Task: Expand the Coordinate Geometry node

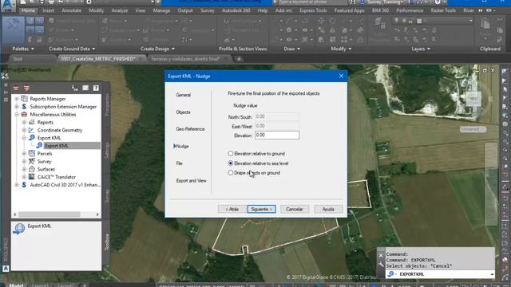Action: pyautogui.click(x=24, y=130)
